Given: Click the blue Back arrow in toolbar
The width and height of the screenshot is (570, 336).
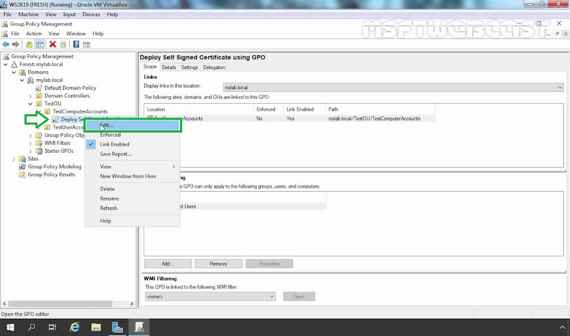Looking at the screenshot, I should (6, 45).
